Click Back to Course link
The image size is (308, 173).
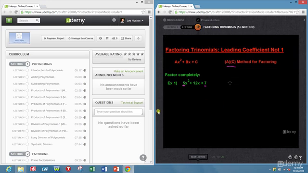tap(174, 20)
